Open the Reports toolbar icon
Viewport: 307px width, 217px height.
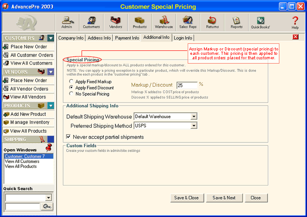[236, 22]
